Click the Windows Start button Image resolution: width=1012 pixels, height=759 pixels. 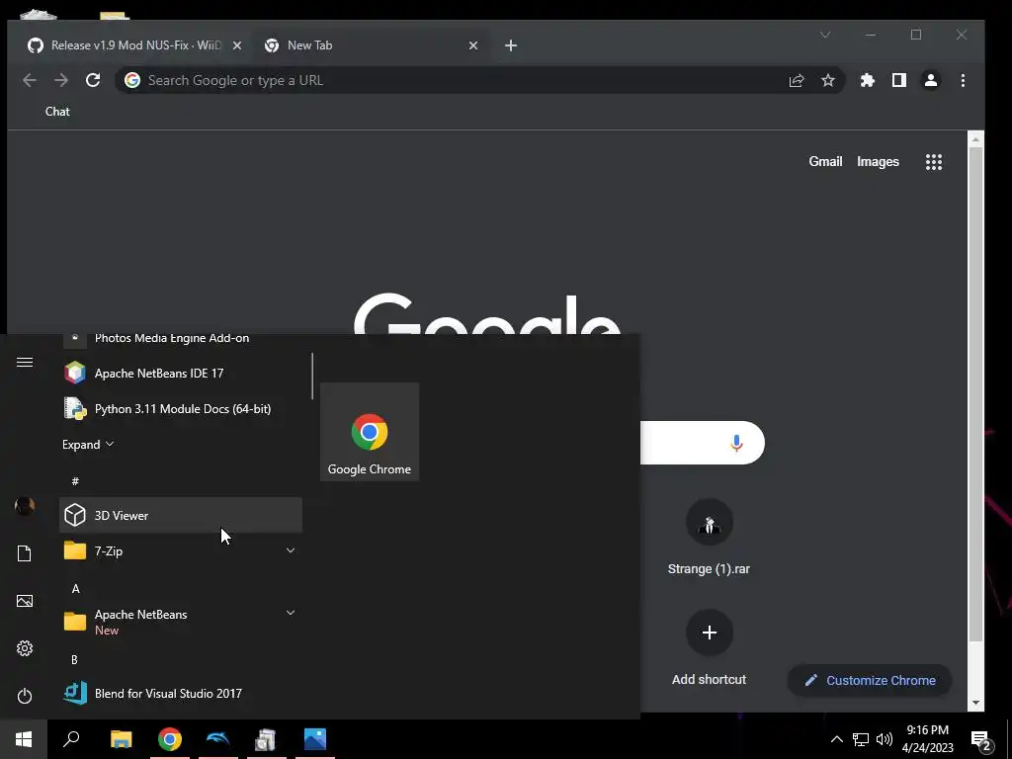(x=24, y=739)
